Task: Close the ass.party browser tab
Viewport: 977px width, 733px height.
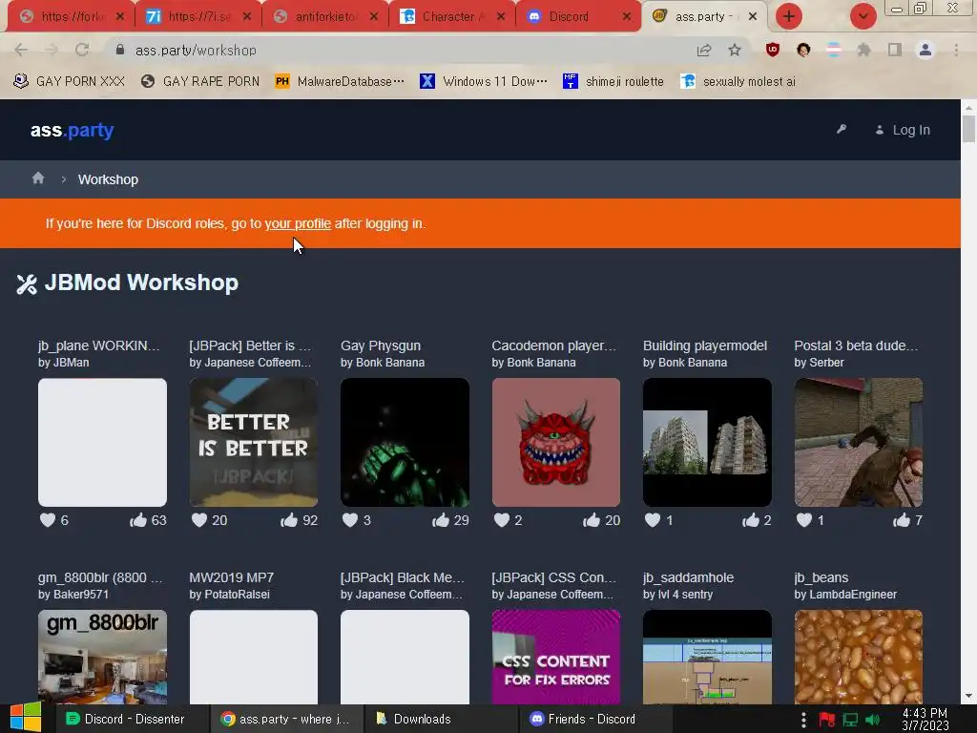Action: click(x=753, y=16)
